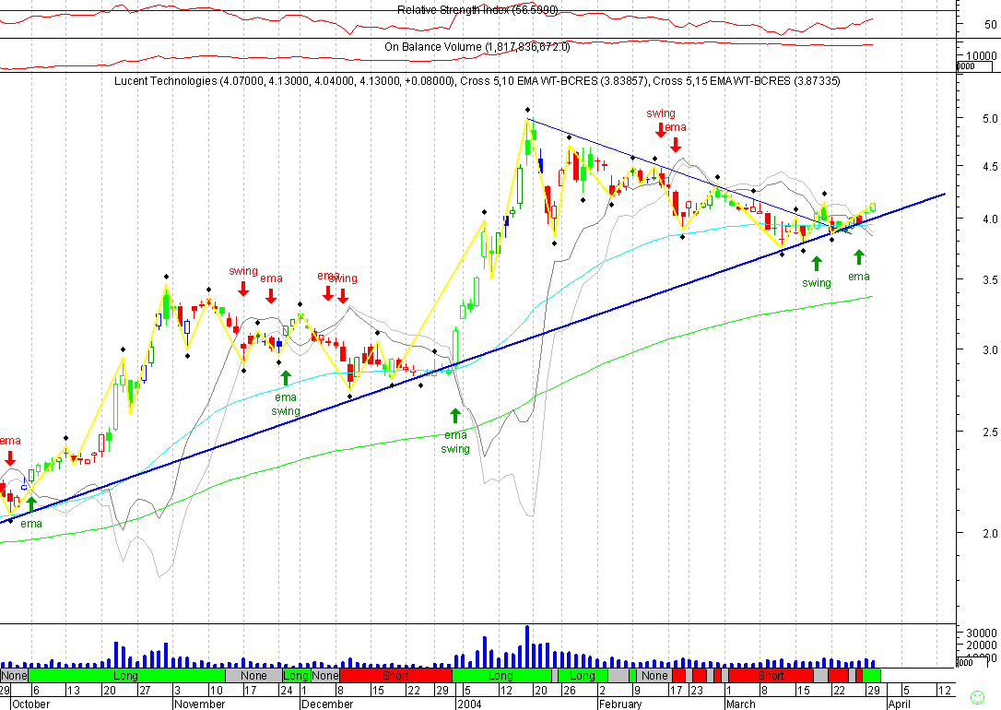Click the Long signal bar starting January 5
The width and height of the screenshot is (1001, 710).
pyautogui.click(x=501, y=676)
